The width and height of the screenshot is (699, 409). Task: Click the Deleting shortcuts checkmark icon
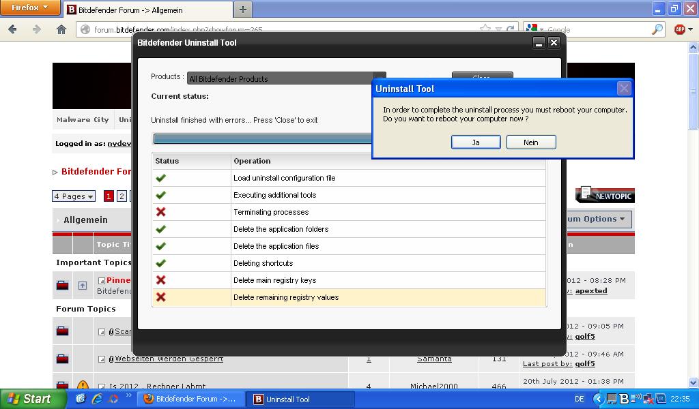click(x=161, y=263)
